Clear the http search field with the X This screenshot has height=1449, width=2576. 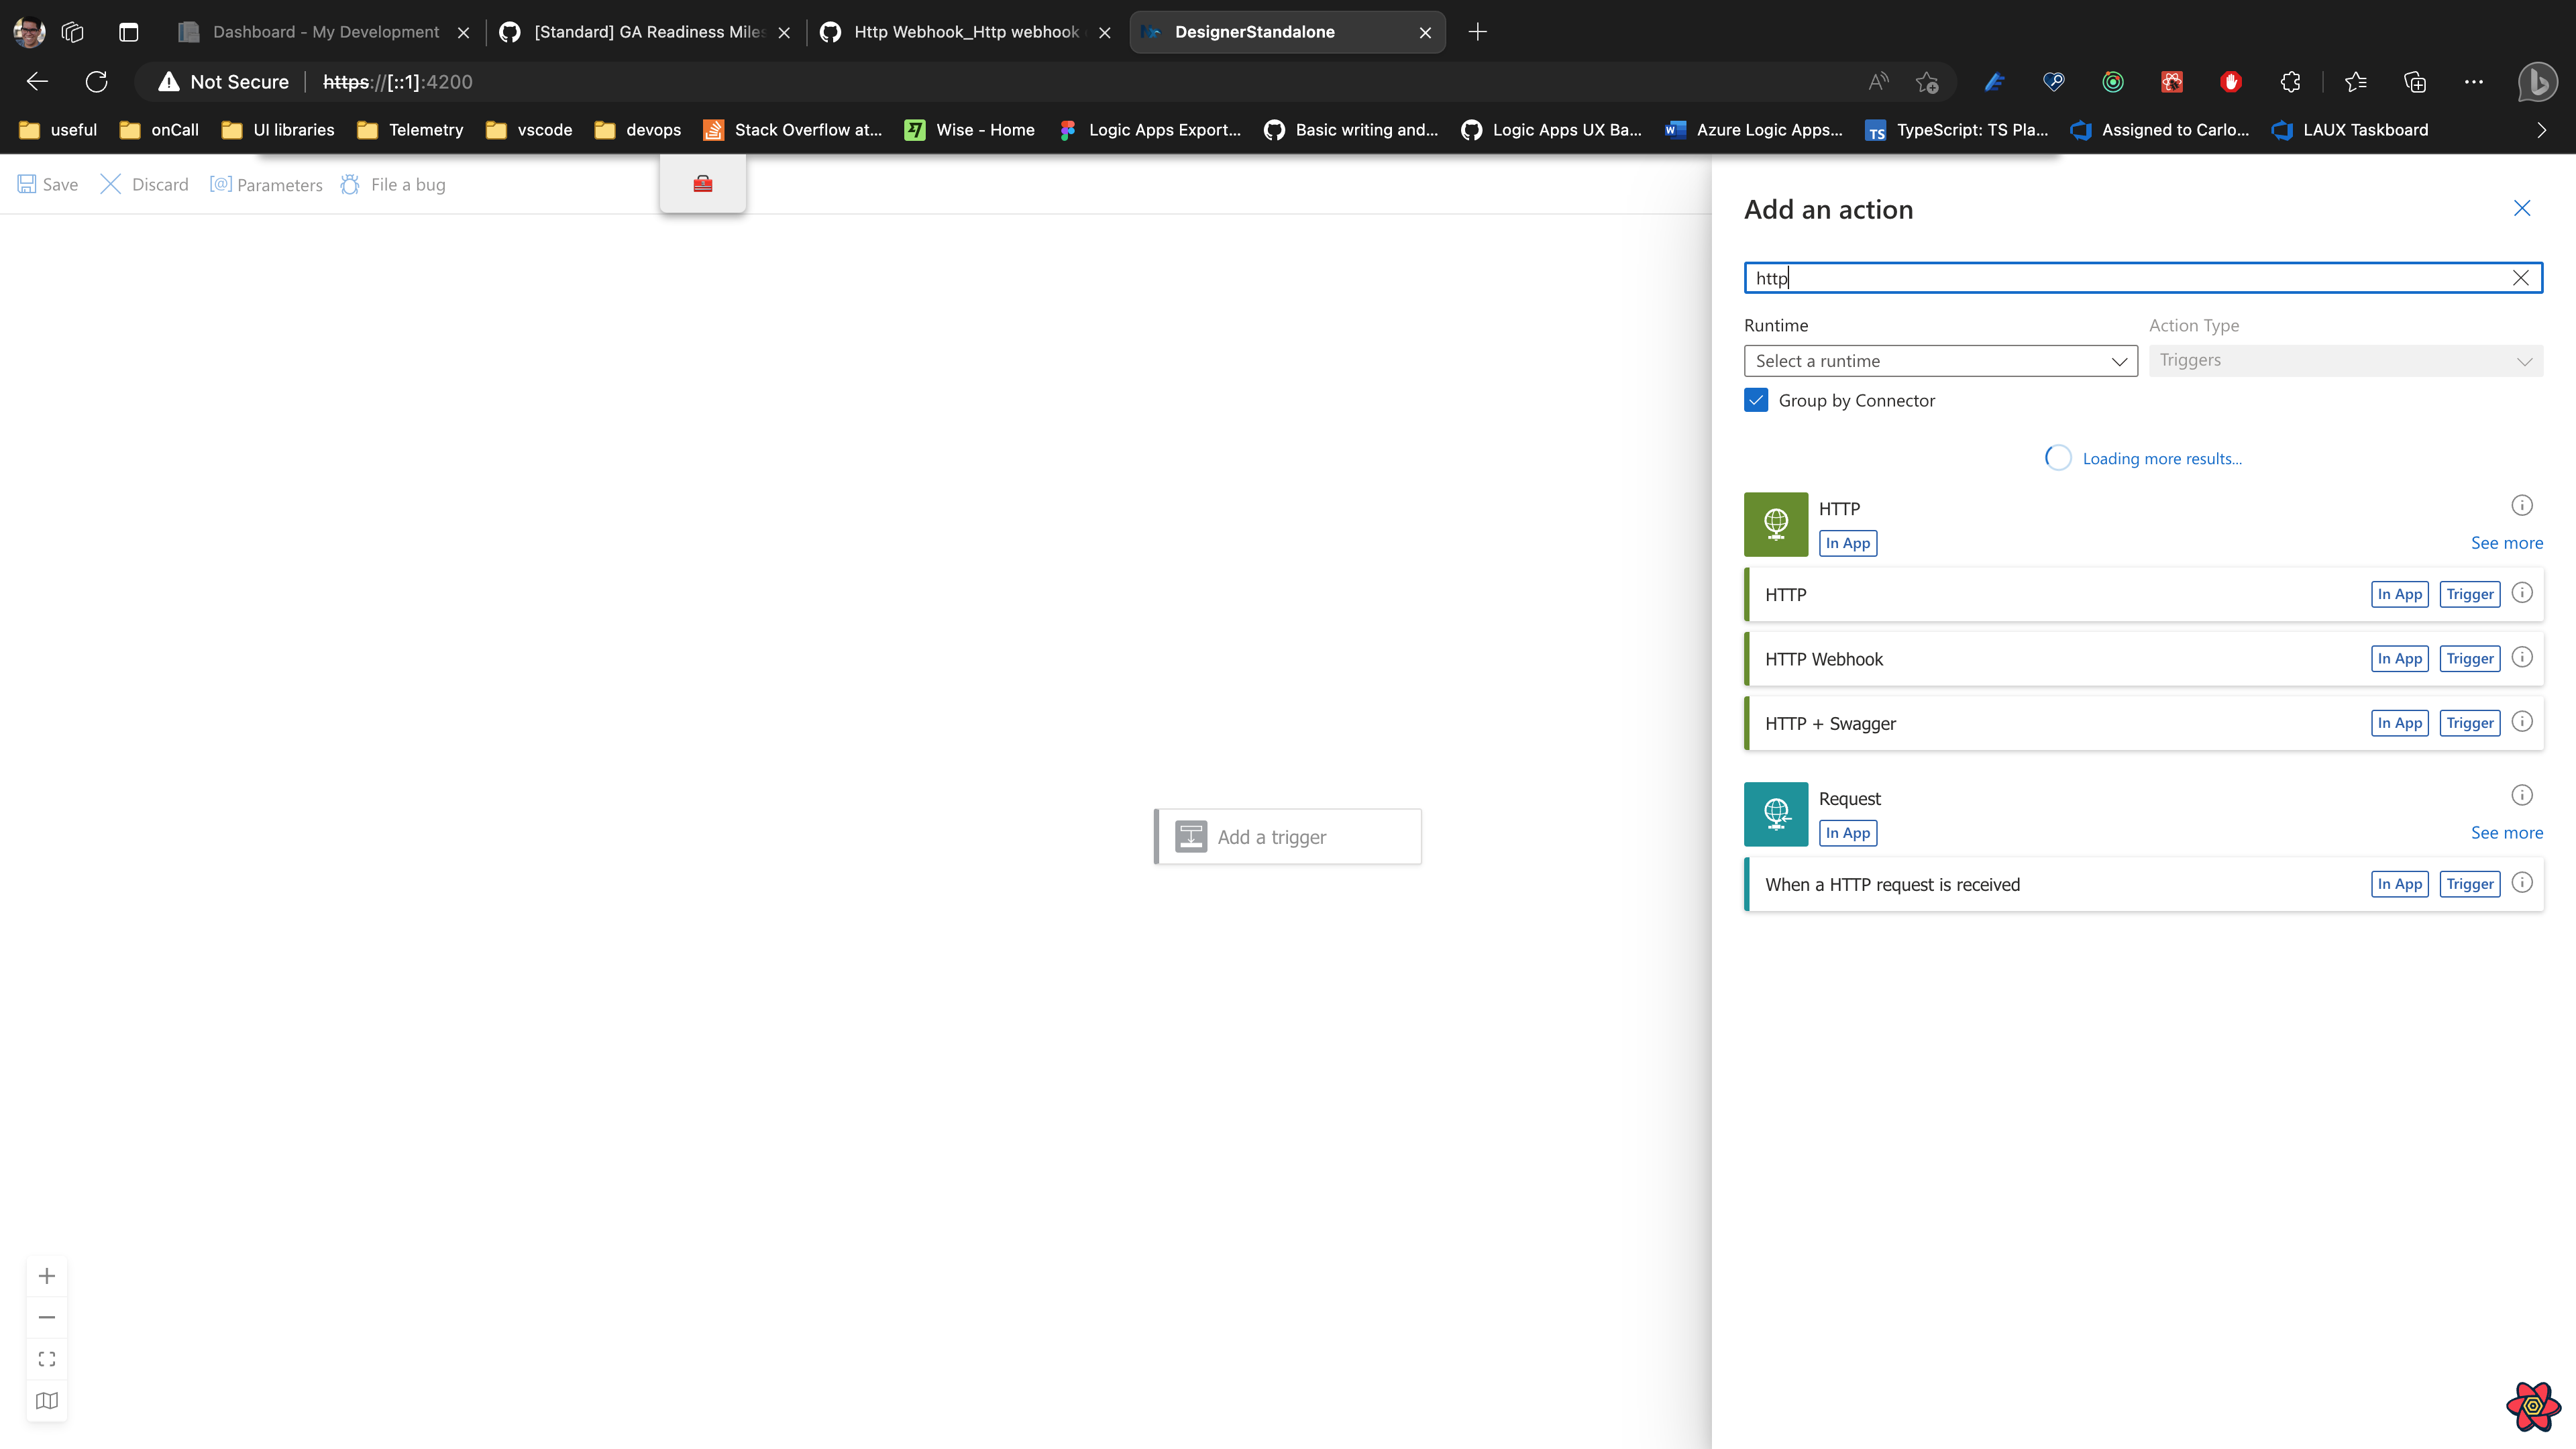pos(2521,278)
